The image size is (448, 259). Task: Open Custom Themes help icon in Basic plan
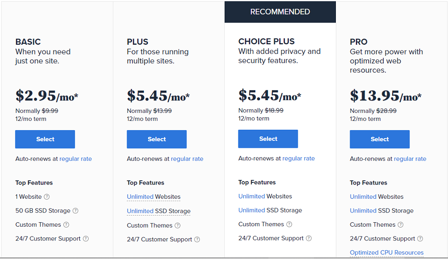66,225
